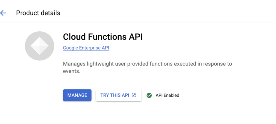The image size is (276, 124).
Task: Click the green API Enabled checkmark icon
Action: (x=149, y=95)
